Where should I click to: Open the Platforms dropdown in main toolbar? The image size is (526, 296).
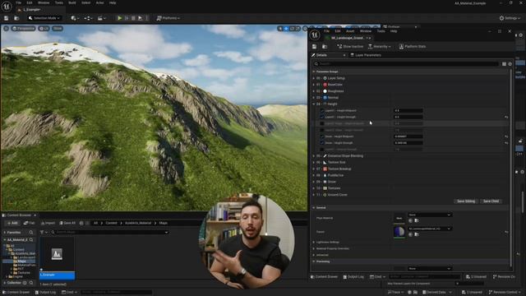(168, 18)
